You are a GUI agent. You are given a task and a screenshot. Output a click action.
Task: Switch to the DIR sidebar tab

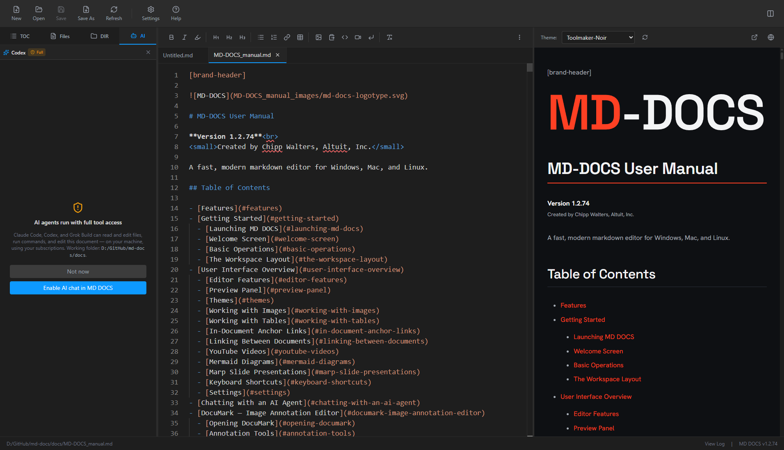point(100,36)
